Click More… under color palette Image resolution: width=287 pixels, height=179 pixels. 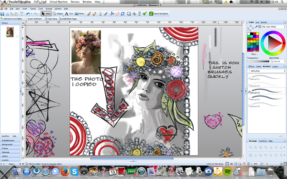254,54
